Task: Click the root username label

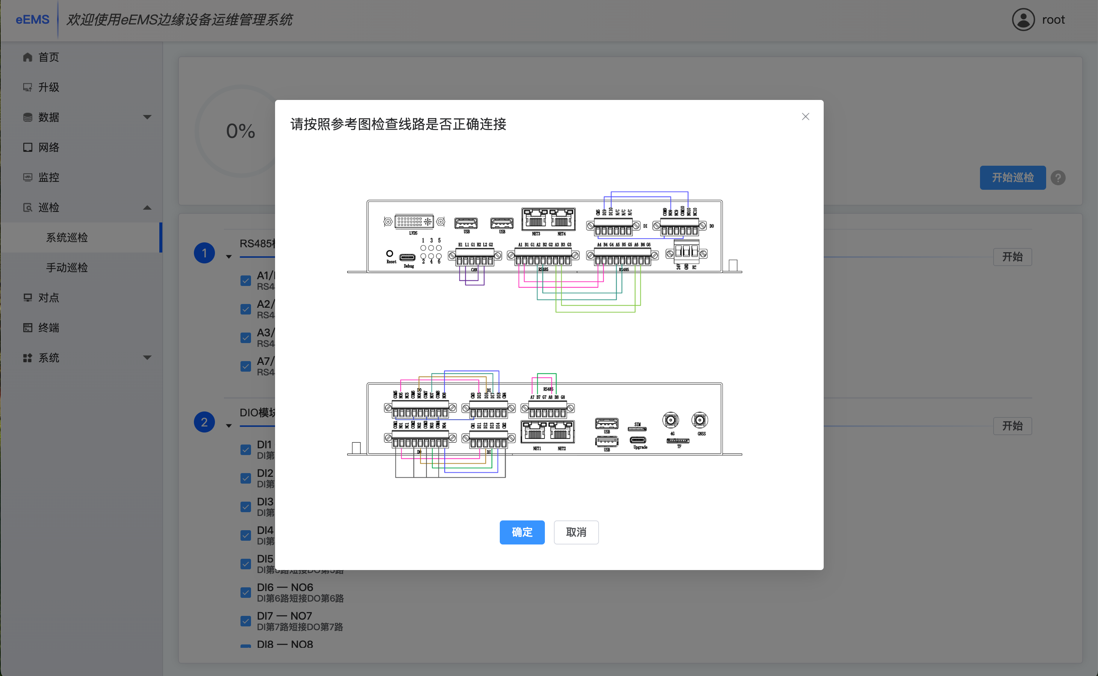Action: 1053,20
